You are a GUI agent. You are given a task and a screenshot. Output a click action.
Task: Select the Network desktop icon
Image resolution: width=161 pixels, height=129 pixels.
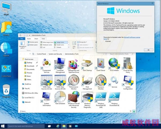tap(6, 50)
